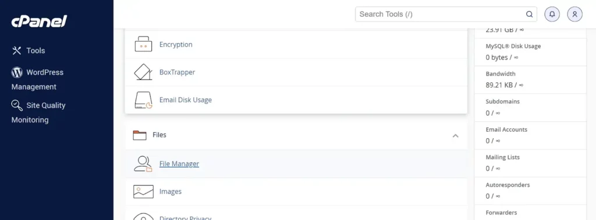This screenshot has height=220, width=596.
Task: Collapse the Files section chevron
Action: pyautogui.click(x=455, y=135)
